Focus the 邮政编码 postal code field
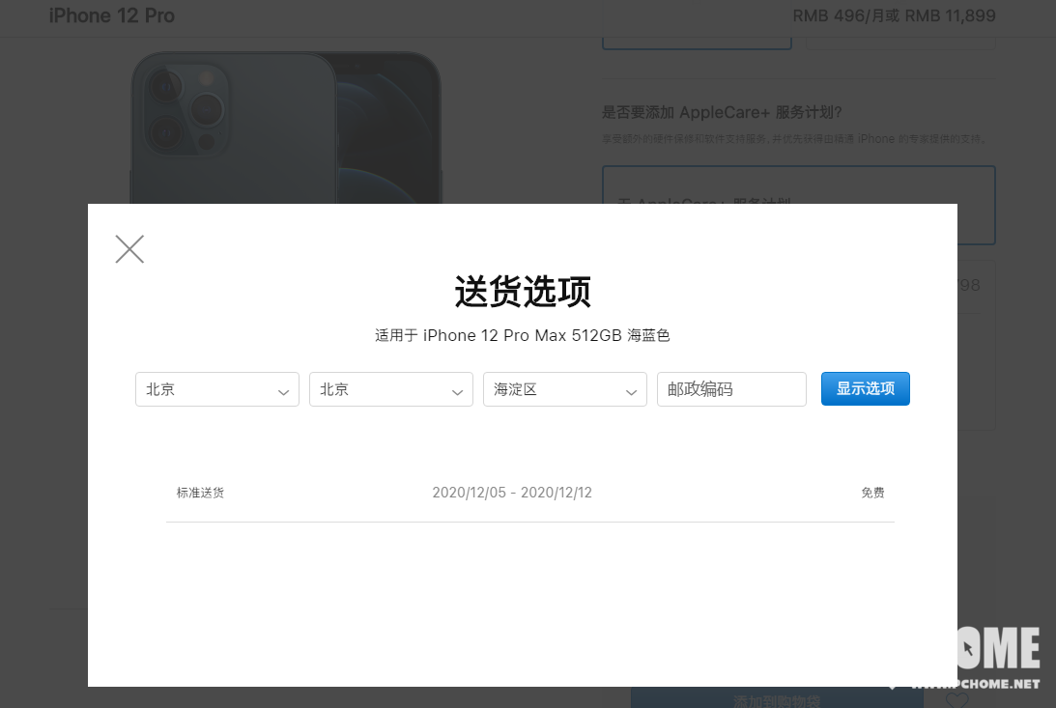Screen dimensions: 1056x708 (731, 389)
